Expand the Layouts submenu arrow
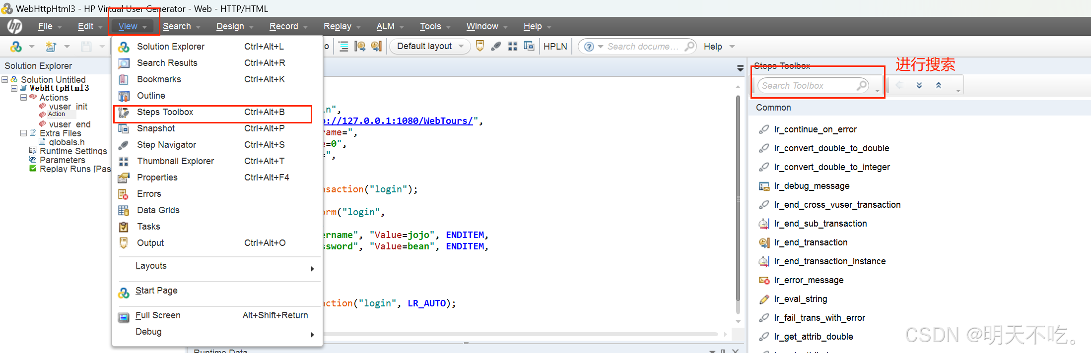 tap(312, 269)
